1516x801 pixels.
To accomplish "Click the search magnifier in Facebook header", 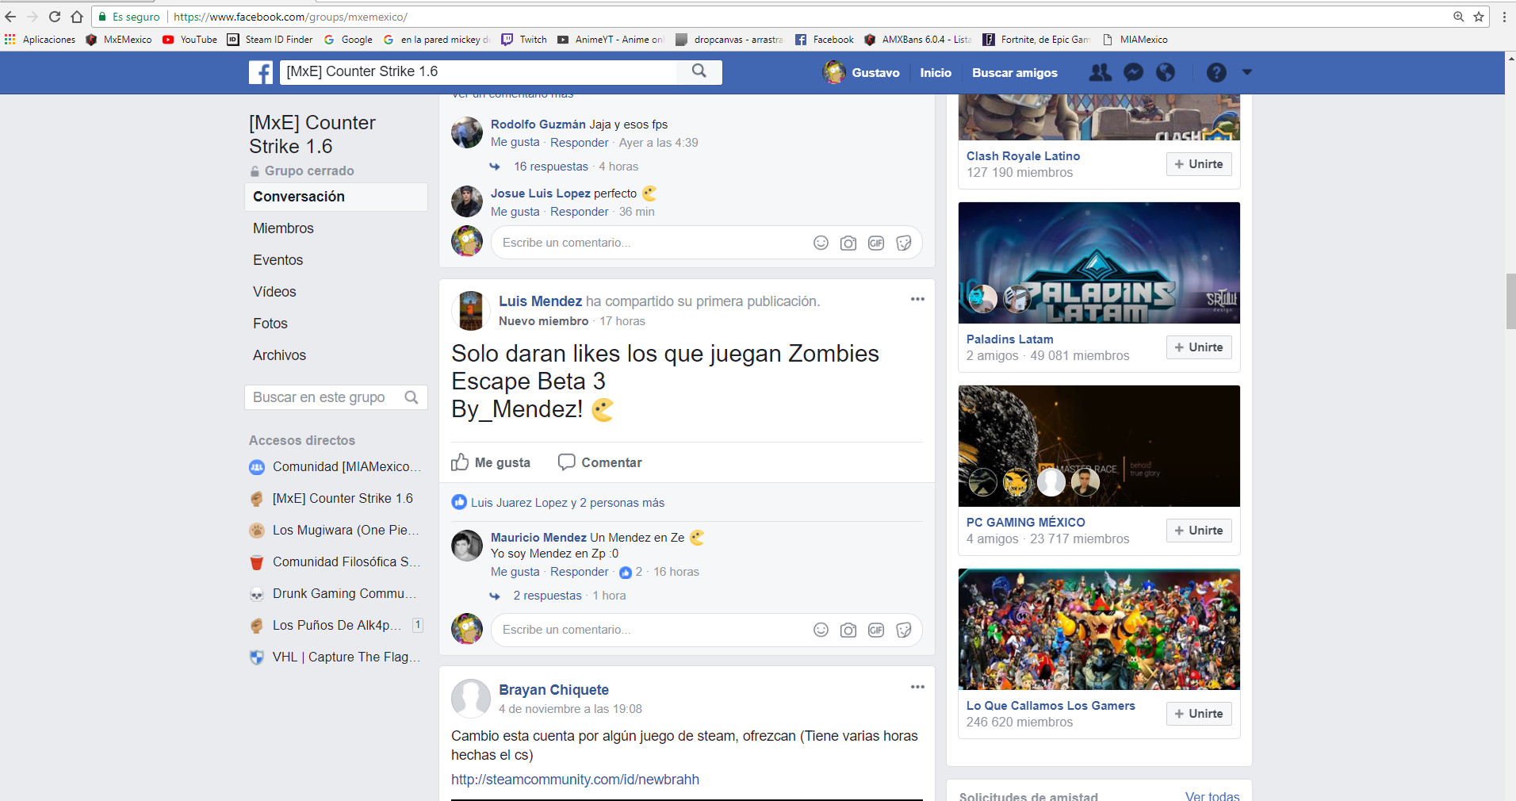I will click(699, 71).
